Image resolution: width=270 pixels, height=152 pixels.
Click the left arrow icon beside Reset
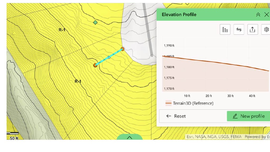tap(169, 116)
